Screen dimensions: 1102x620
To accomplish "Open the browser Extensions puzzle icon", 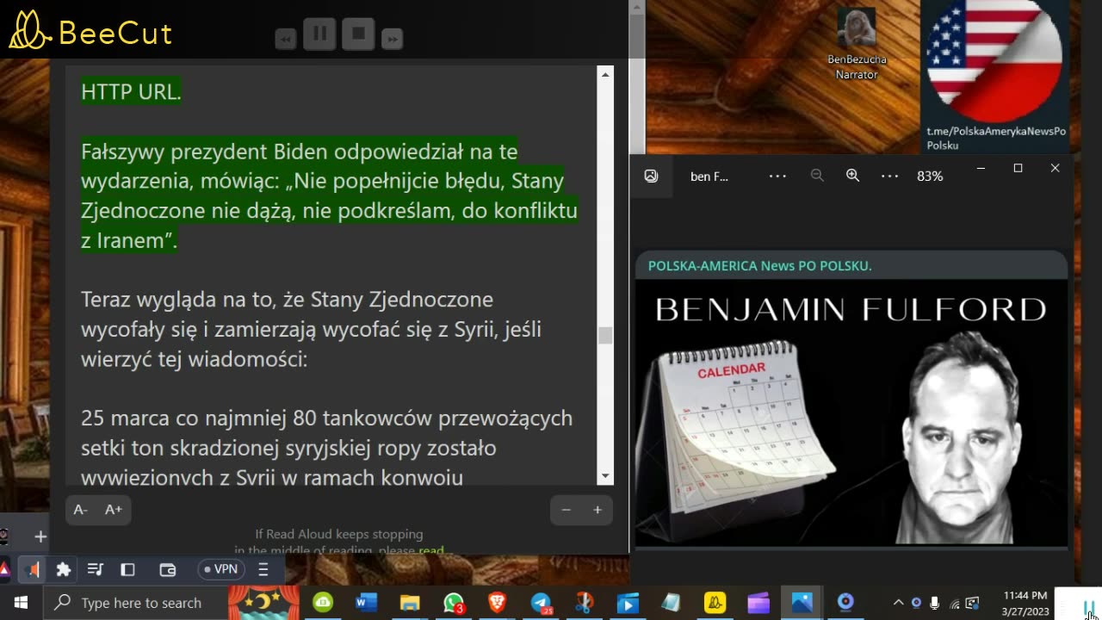I will pyautogui.click(x=63, y=569).
